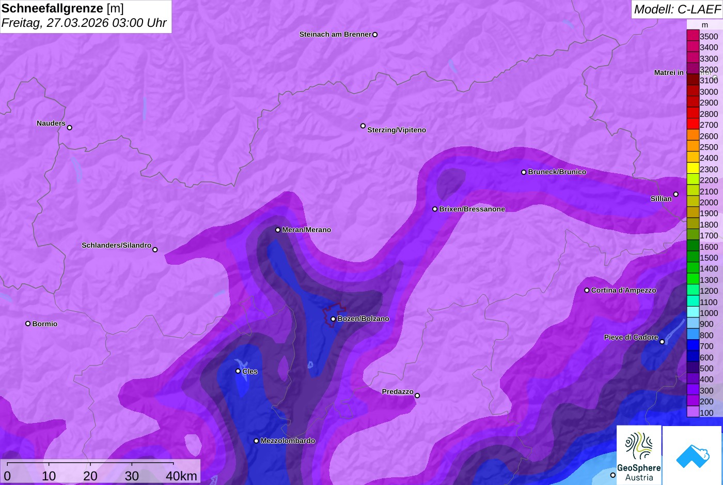723x485 pixels.
Task: Click the Sillian location marker
Action: (675, 194)
